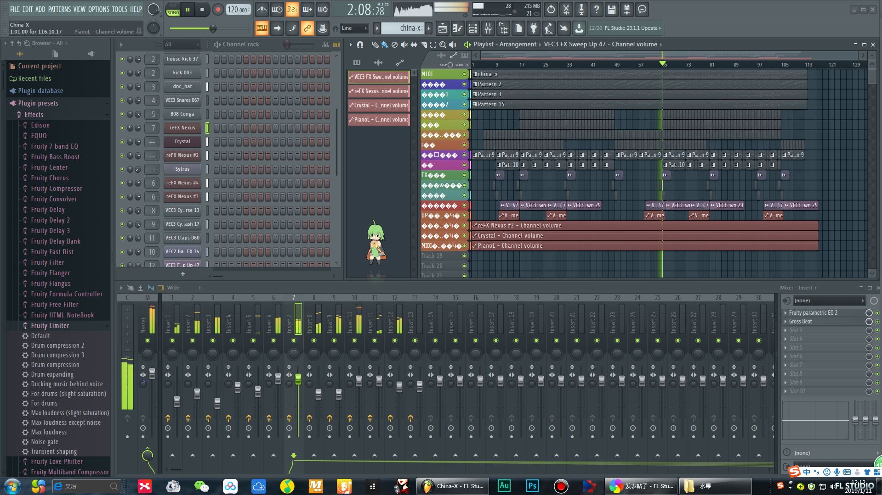This screenshot has width=882, height=495.
Task: Open the Line snap dropdown
Action: 354,28
